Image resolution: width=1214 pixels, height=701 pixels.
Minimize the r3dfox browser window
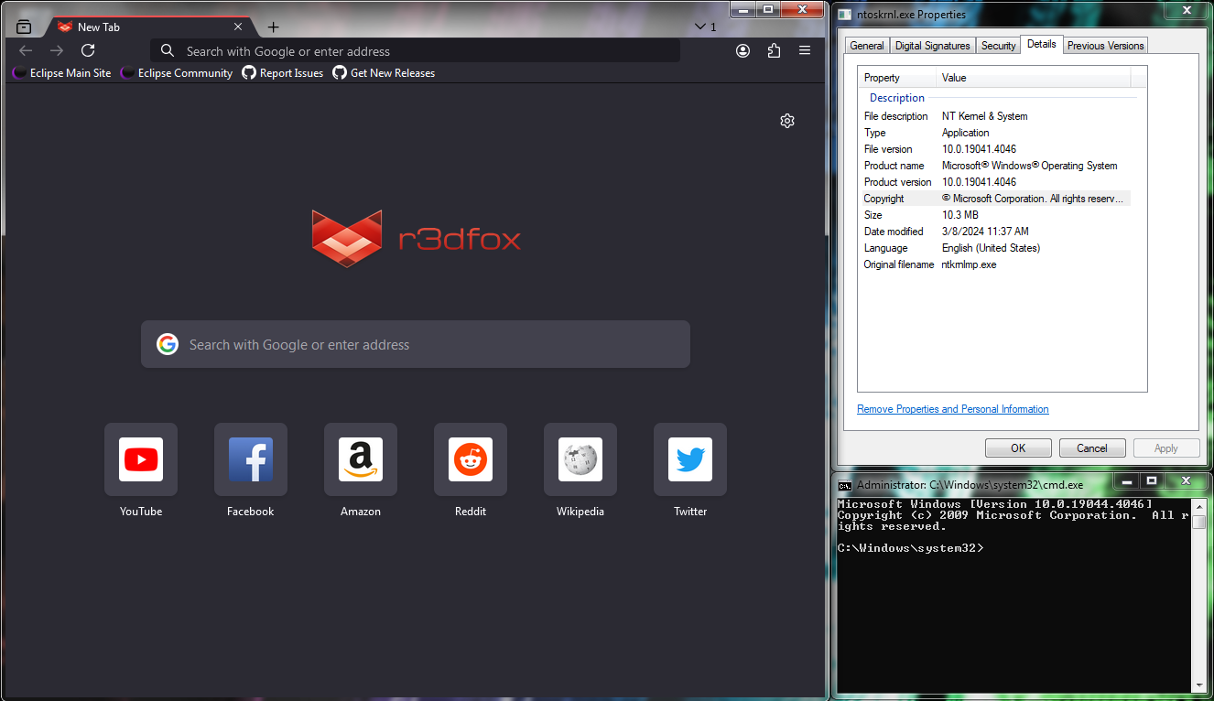(743, 9)
